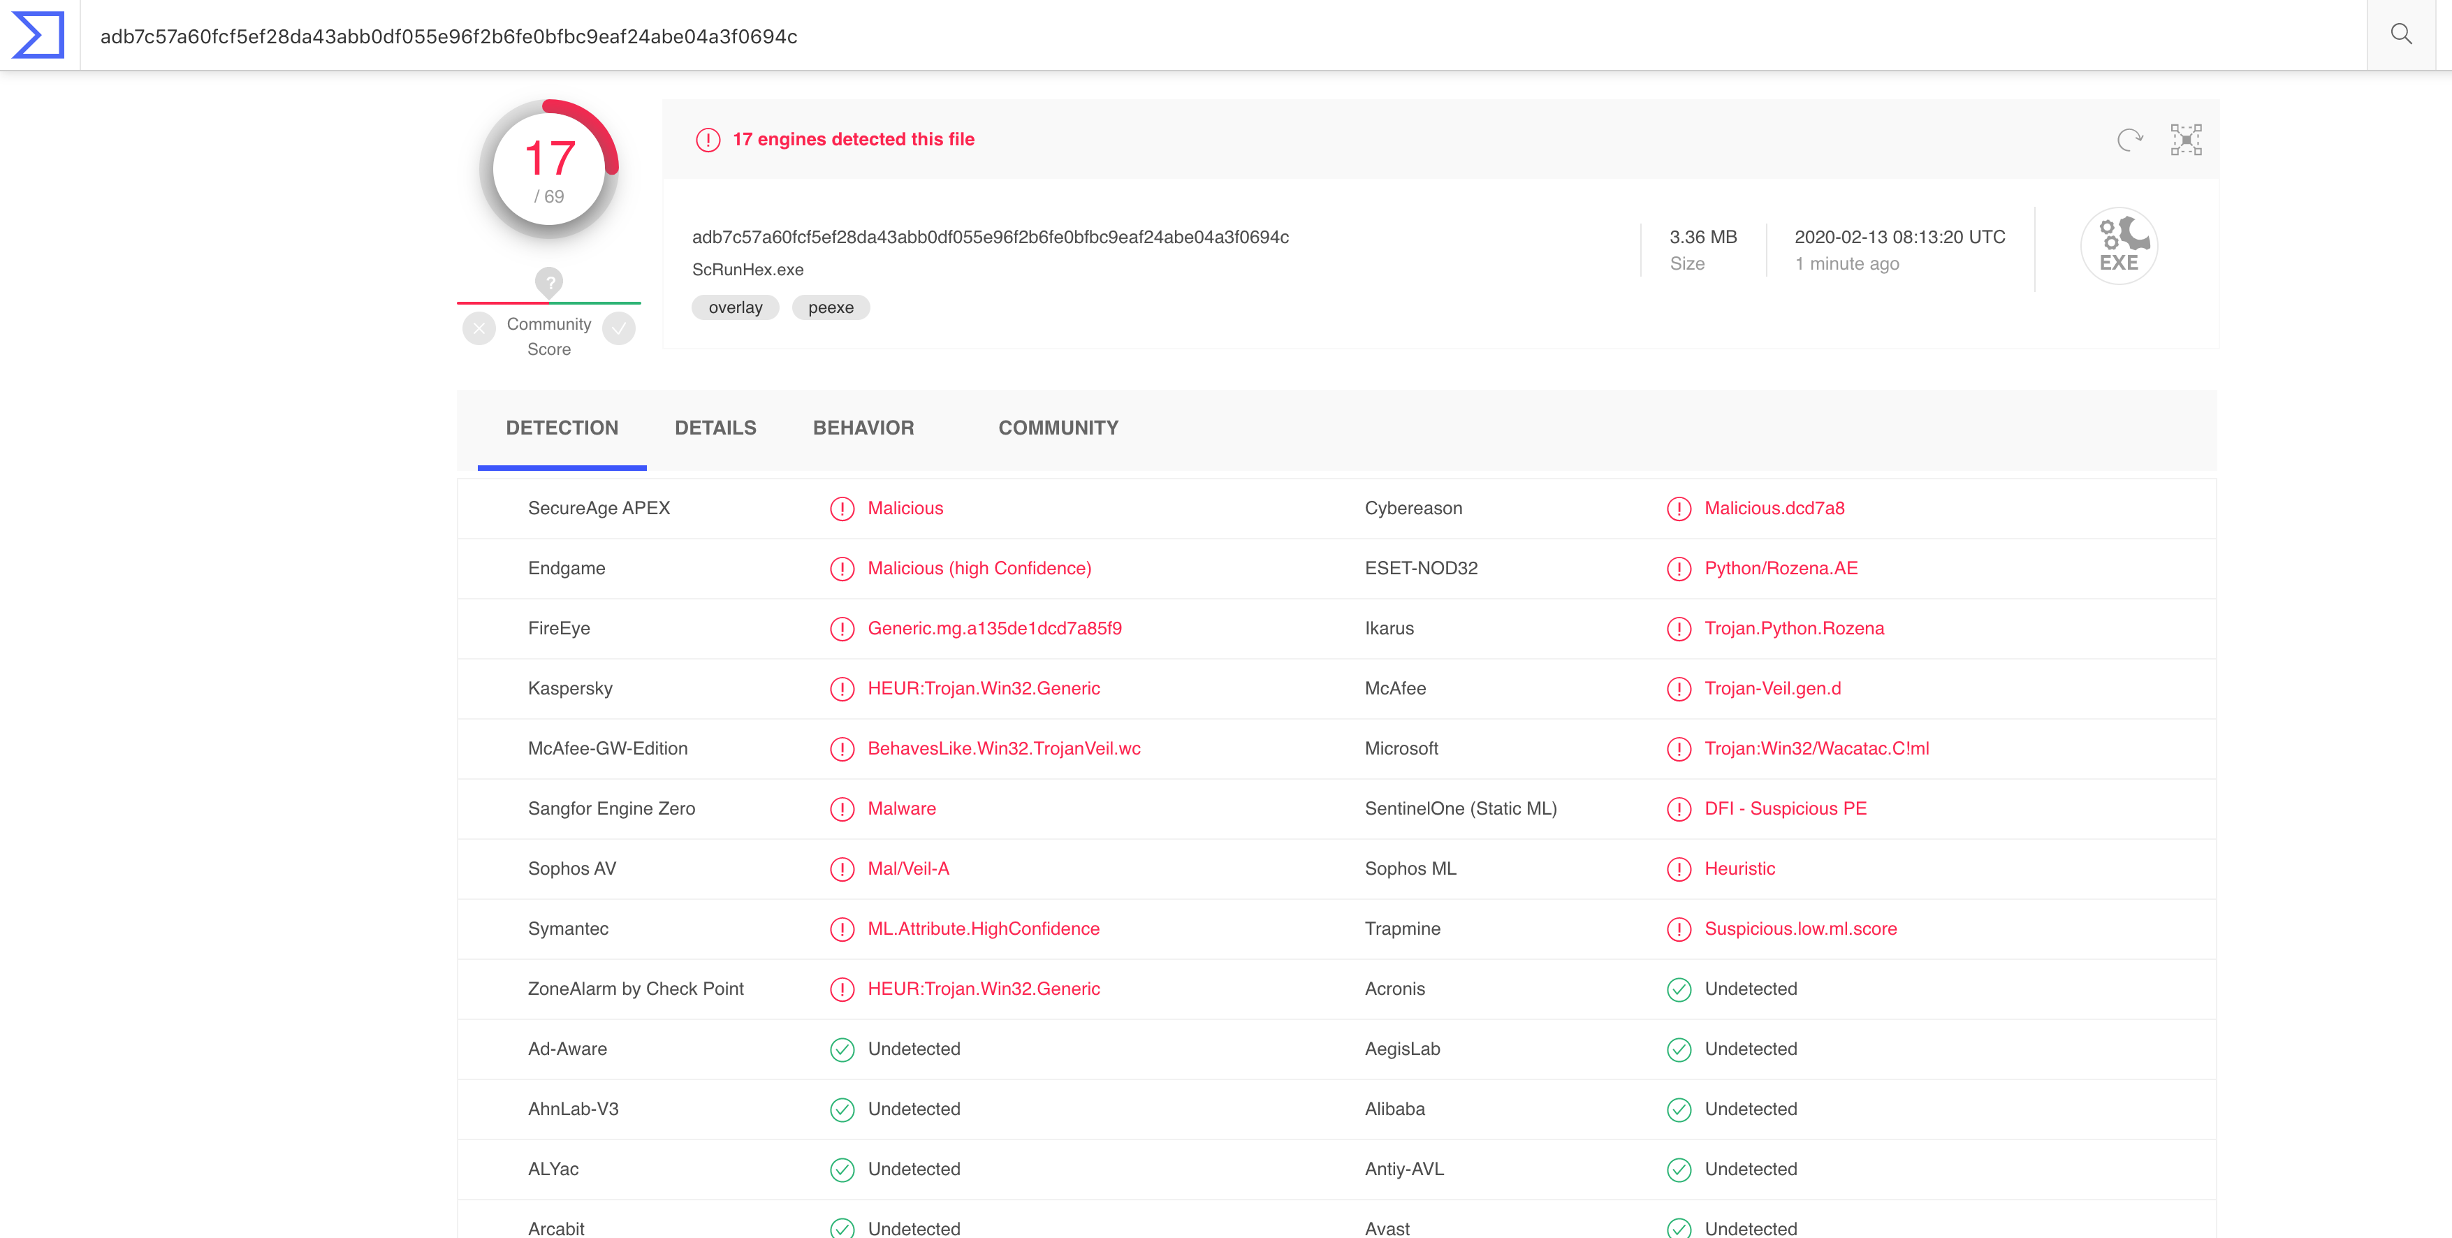This screenshot has height=1238, width=2452.
Task: Click the alert icon beside engines detected
Action: pos(708,140)
